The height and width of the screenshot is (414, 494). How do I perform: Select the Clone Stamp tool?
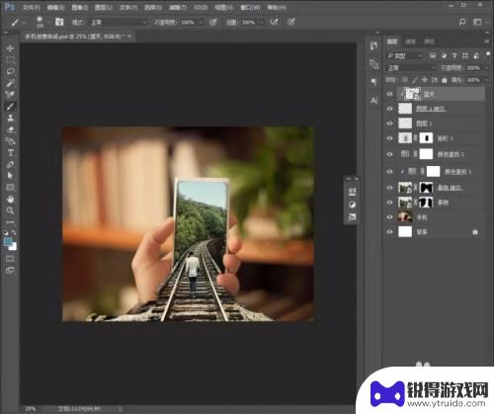pyautogui.click(x=10, y=118)
